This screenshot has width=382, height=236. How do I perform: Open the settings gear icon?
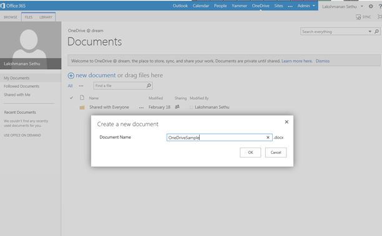pos(371,6)
